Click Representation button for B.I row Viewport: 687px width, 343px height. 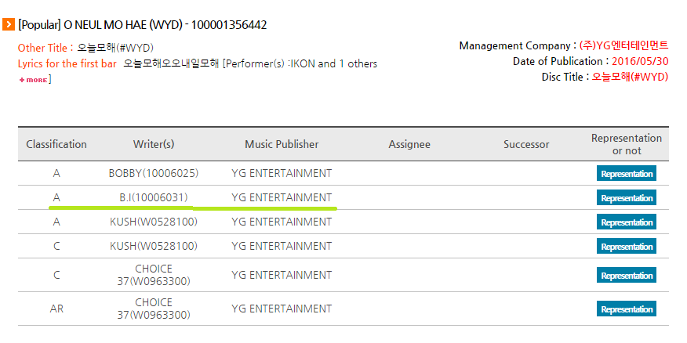(x=626, y=198)
